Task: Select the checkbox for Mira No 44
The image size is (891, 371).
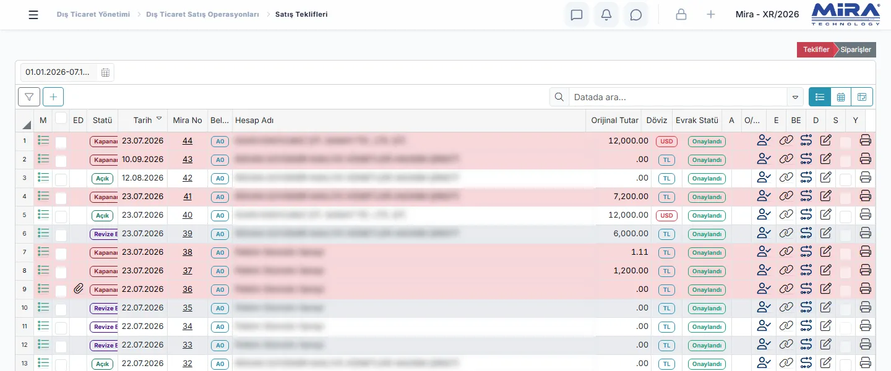Action: [x=61, y=143]
